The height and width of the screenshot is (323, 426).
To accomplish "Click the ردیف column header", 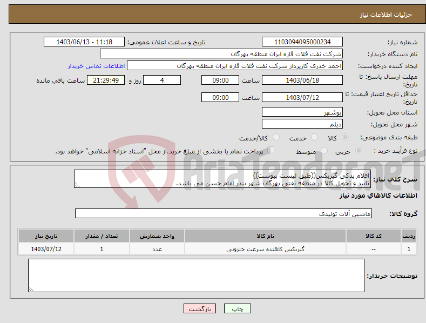I will pyautogui.click(x=409, y=236).
